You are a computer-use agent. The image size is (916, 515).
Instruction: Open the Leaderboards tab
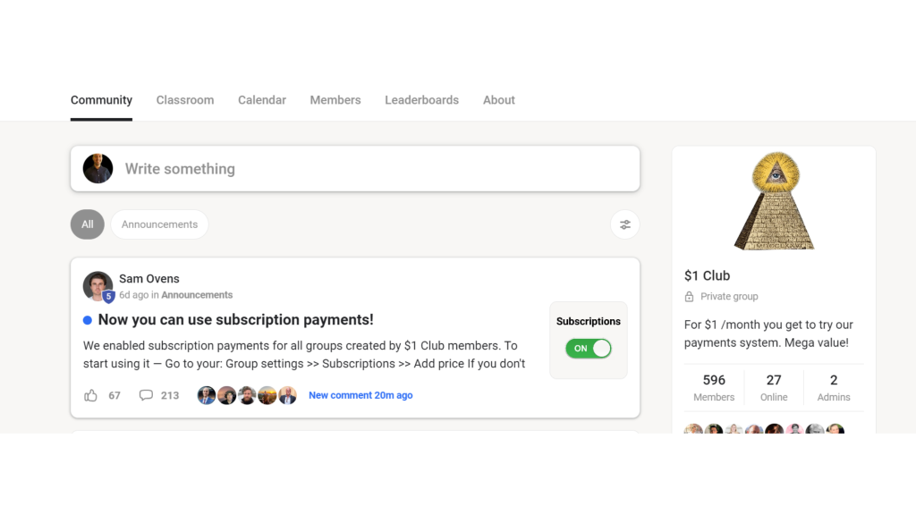(x=421, y=100)
